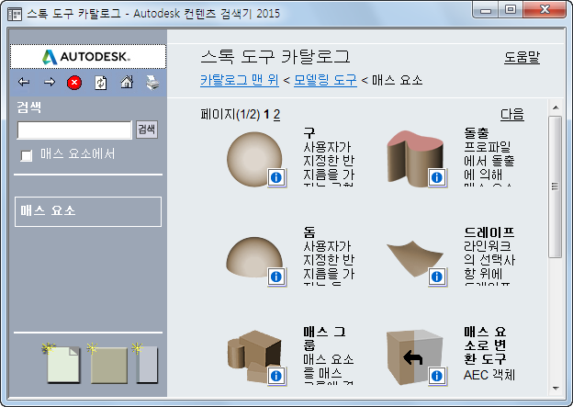Create new category square icon

[108, 364]
